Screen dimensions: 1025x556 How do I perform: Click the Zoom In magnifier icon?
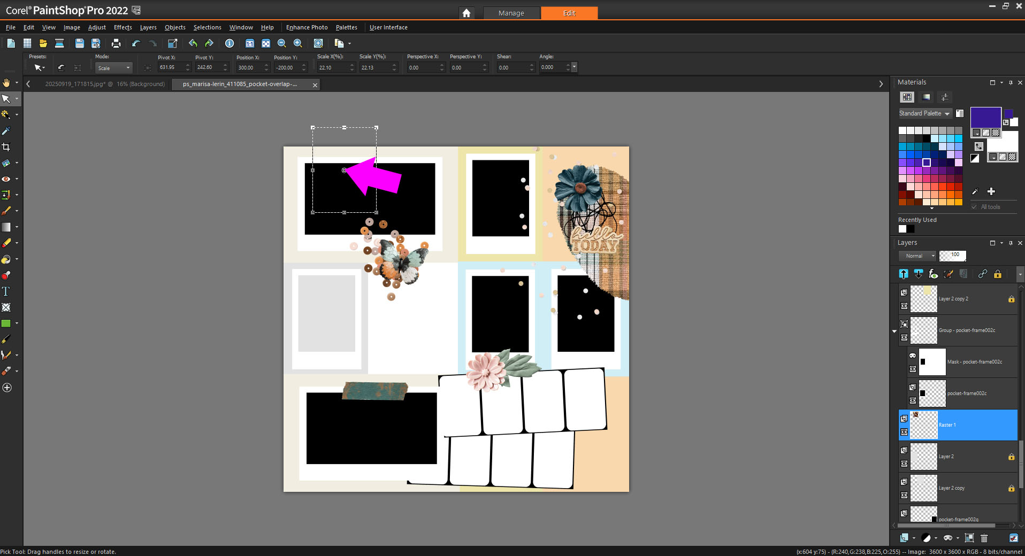tap(298, 44)
